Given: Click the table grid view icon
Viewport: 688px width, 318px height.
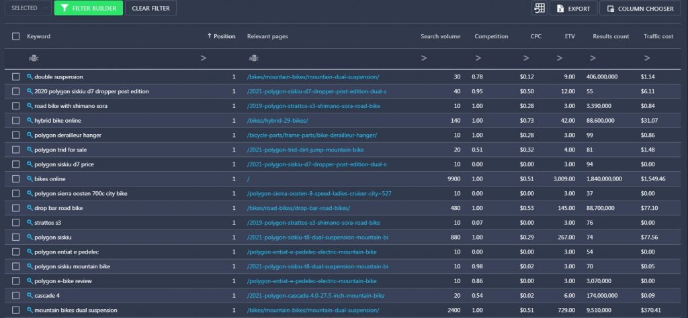Looking at the screenshot, I should pyautogui.click(x=540, y=8).
